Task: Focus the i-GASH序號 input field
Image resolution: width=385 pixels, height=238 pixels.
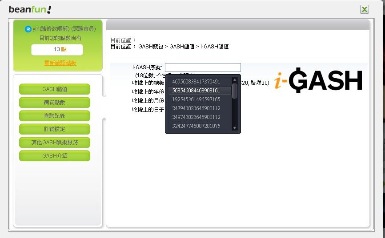Action: click(203, 67)
